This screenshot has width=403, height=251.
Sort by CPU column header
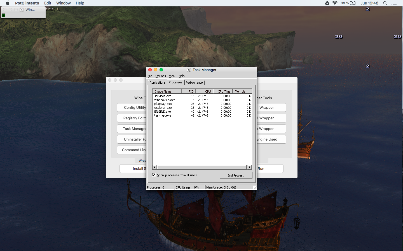tap(205, 91)
